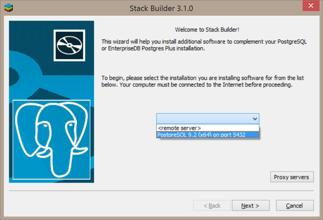The width and height of the screenshot is (323, 220).
Task: Click the disc icon in the banner
Action: [x=69, y=45]
